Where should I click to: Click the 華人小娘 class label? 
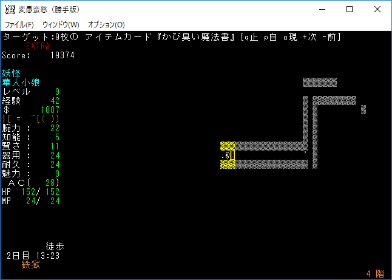21,83
